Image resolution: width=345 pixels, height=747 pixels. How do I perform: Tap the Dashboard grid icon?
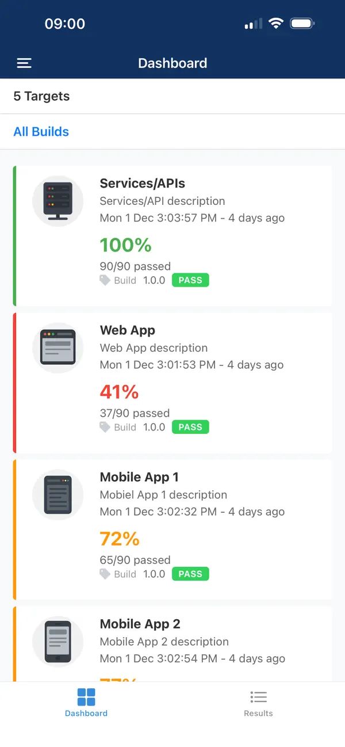tap(86, 697)
